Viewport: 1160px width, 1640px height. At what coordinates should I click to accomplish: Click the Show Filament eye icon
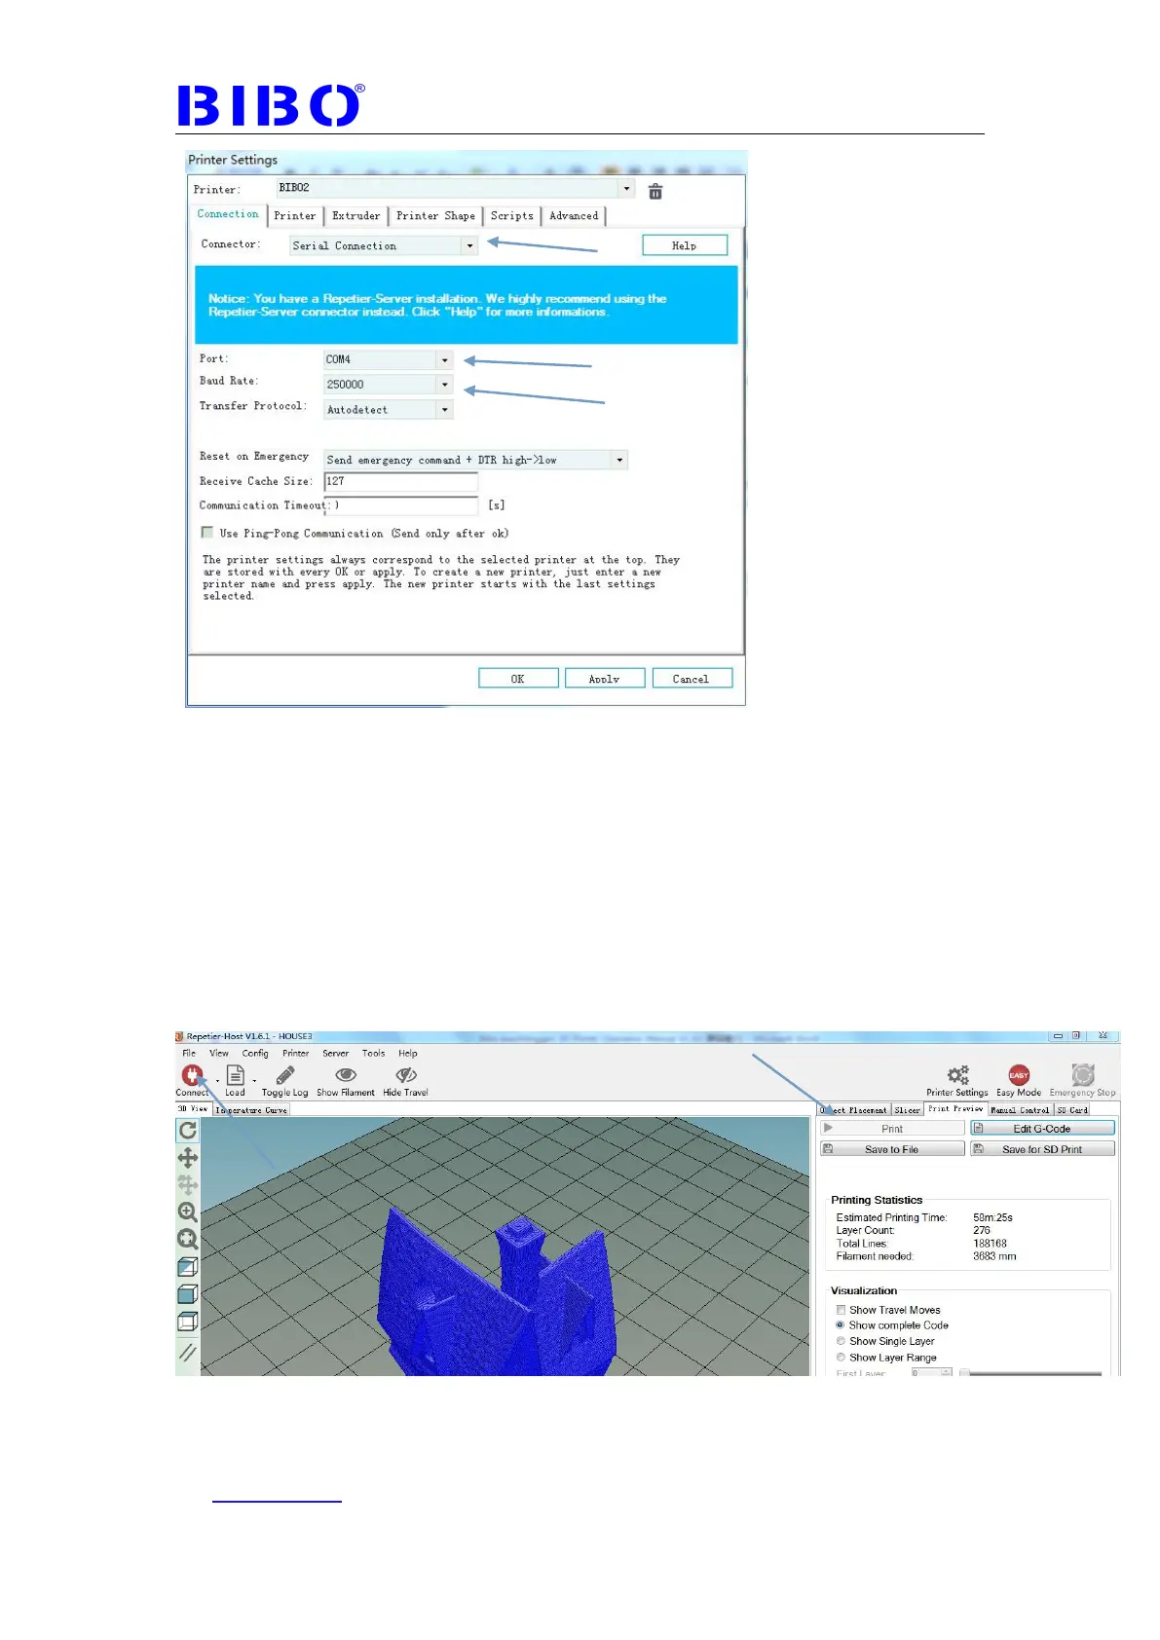coord(346,1074)
